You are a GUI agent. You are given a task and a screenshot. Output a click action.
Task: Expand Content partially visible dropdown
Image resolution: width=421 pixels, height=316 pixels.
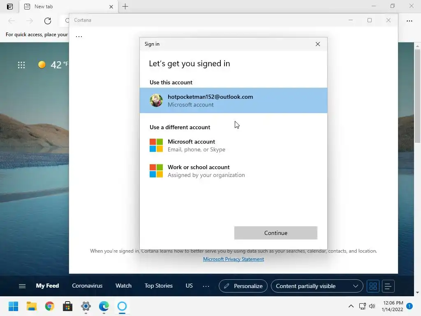[317, 286]
